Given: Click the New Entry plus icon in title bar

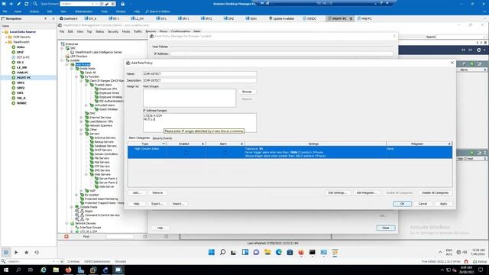Looking at the screenshot, I should 11,4.
